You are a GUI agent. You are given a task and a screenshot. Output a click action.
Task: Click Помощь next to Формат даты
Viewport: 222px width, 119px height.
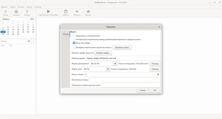pyautogui.click(x=155, y=69)
